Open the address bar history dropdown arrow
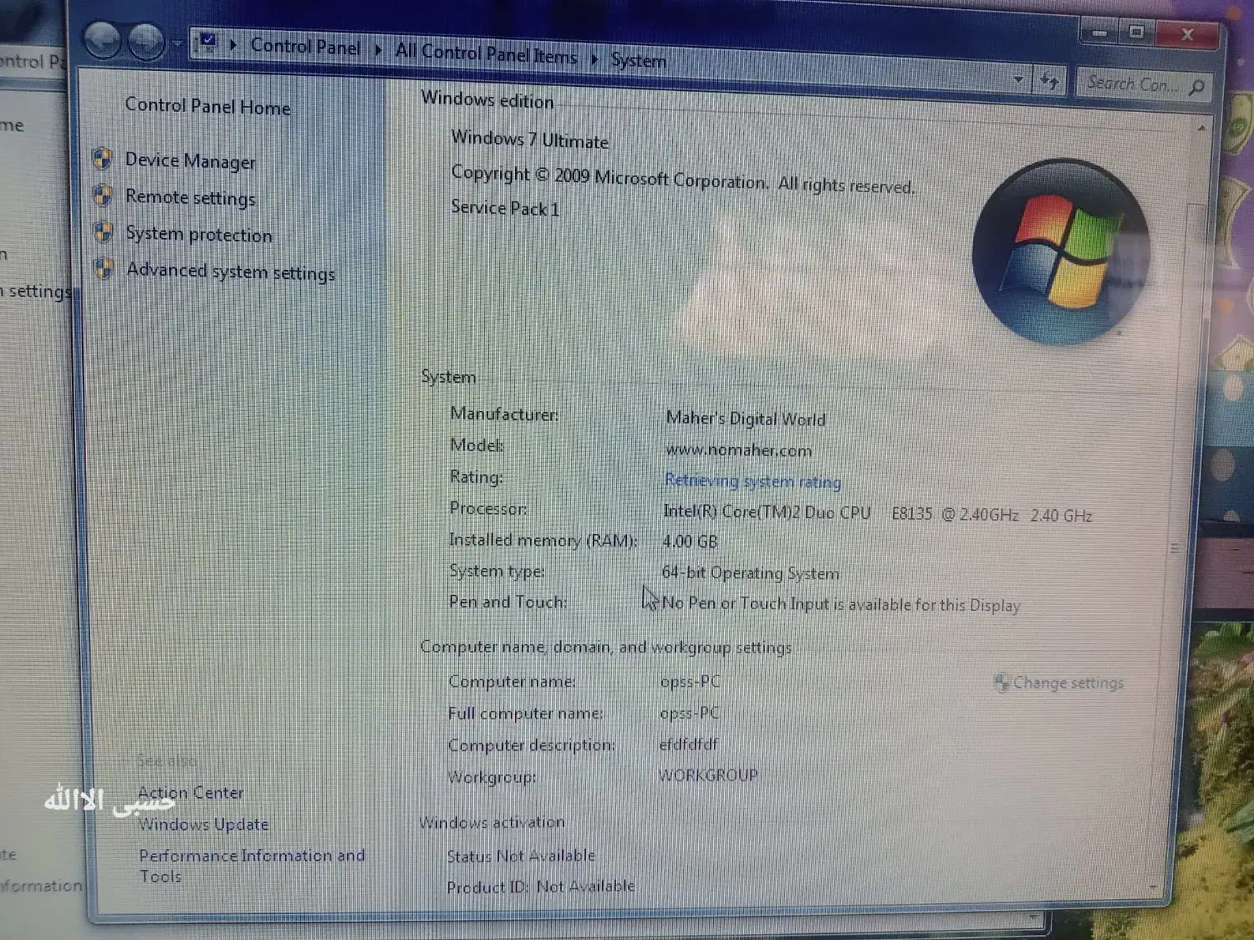The width and height of the screenshot is (1254, 940). coord(1018,79)
